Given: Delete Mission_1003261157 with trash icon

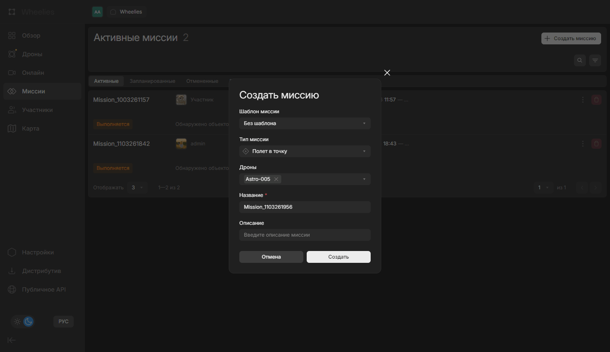Looking at the screenshot, I should tap(596, 100).
